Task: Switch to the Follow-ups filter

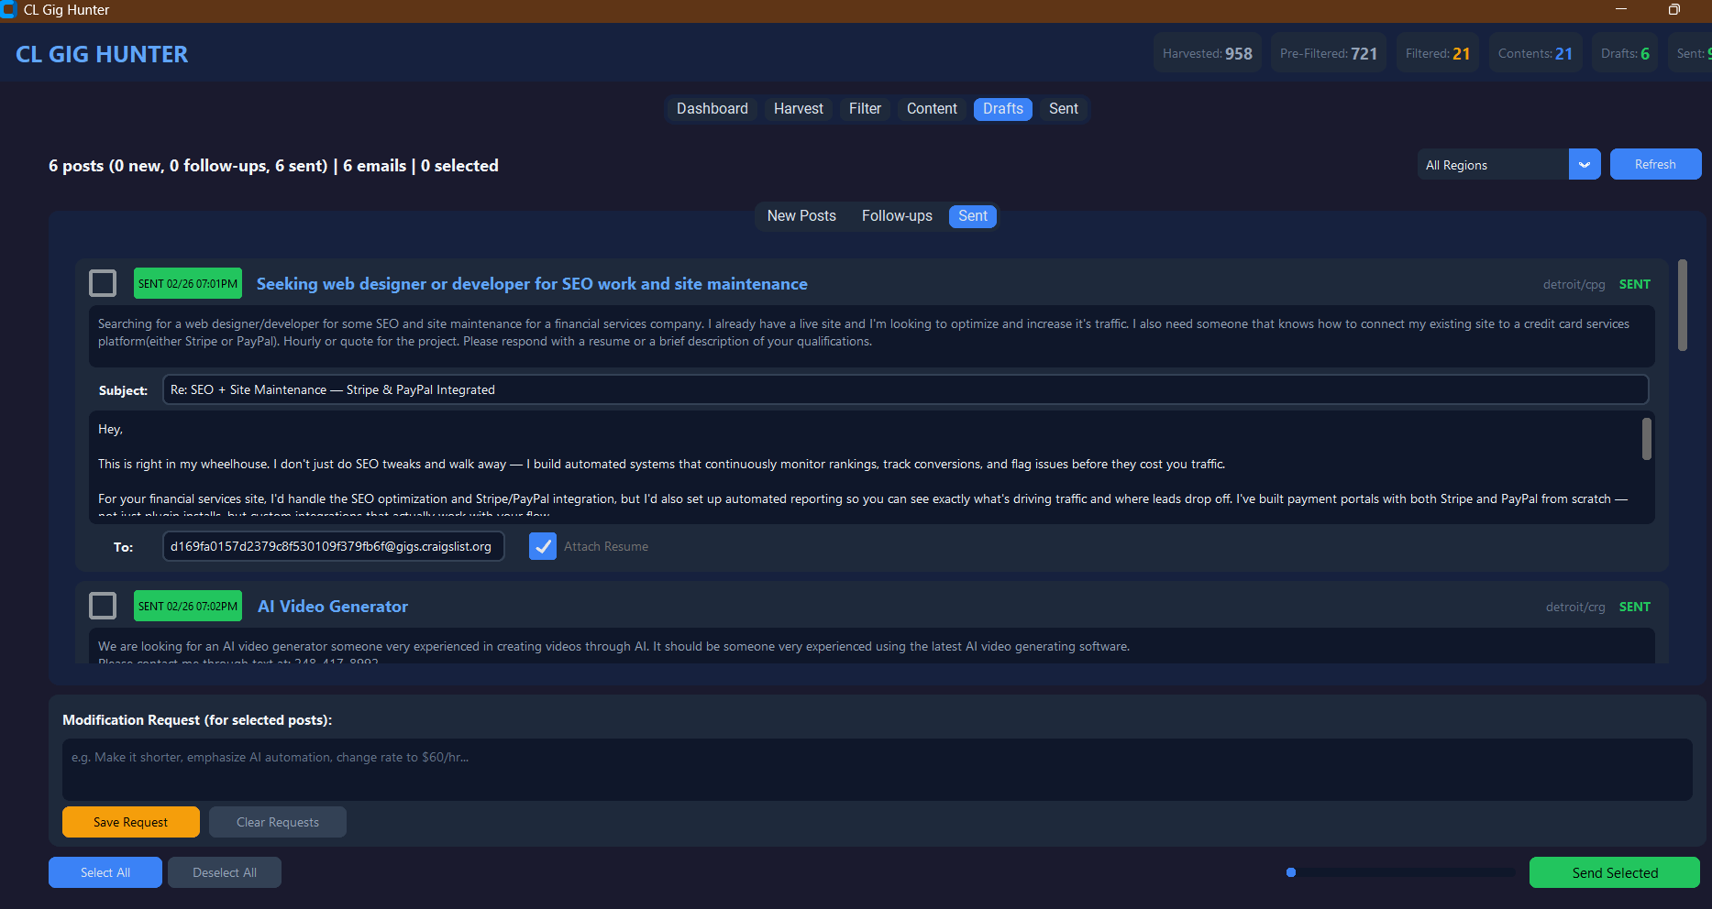Action: pyautogui.click(x=896, y=215)
